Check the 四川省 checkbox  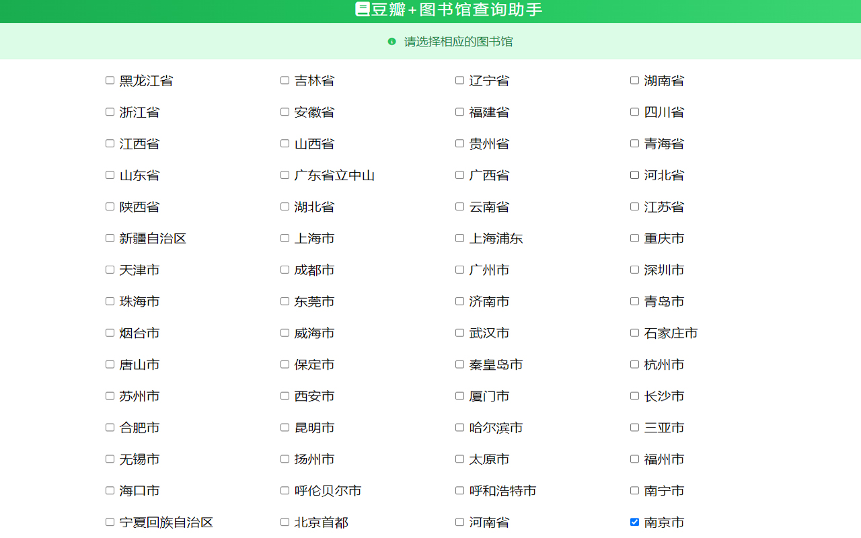click(x=634, y=111)
